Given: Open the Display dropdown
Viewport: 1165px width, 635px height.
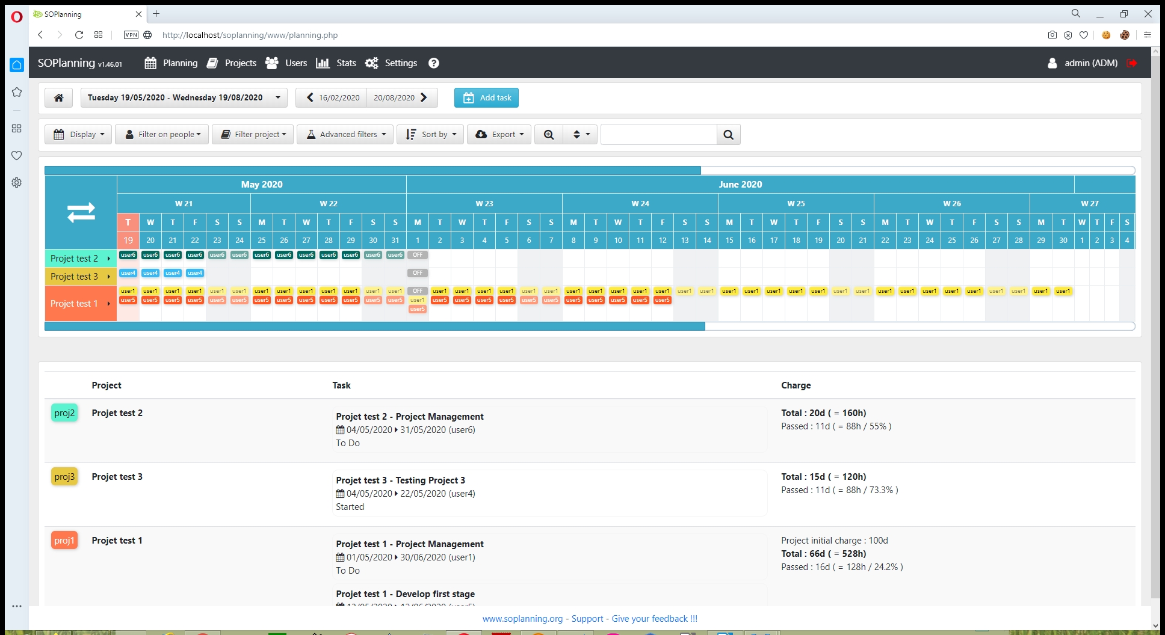Looking at the screenshot, I should (78, 135).
